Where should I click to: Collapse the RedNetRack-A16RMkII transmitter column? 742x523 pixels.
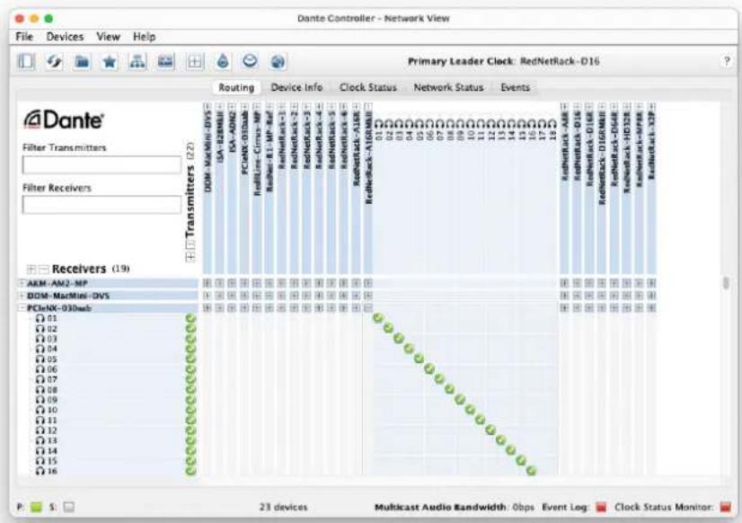pos(368,106)
